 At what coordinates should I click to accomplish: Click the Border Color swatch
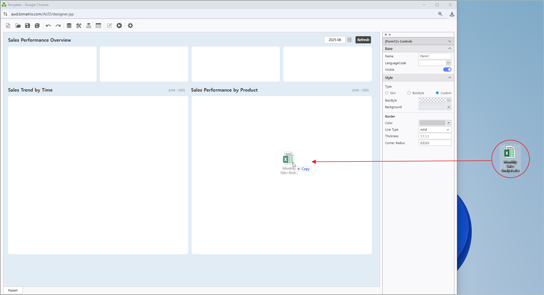[x=432, y=123]
